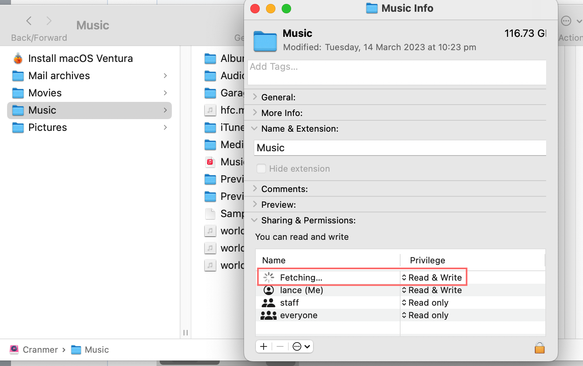Viewport: 583px width, 366px height.
Task: Open privilege menu for everyone
Action: [x=425, y=315]
